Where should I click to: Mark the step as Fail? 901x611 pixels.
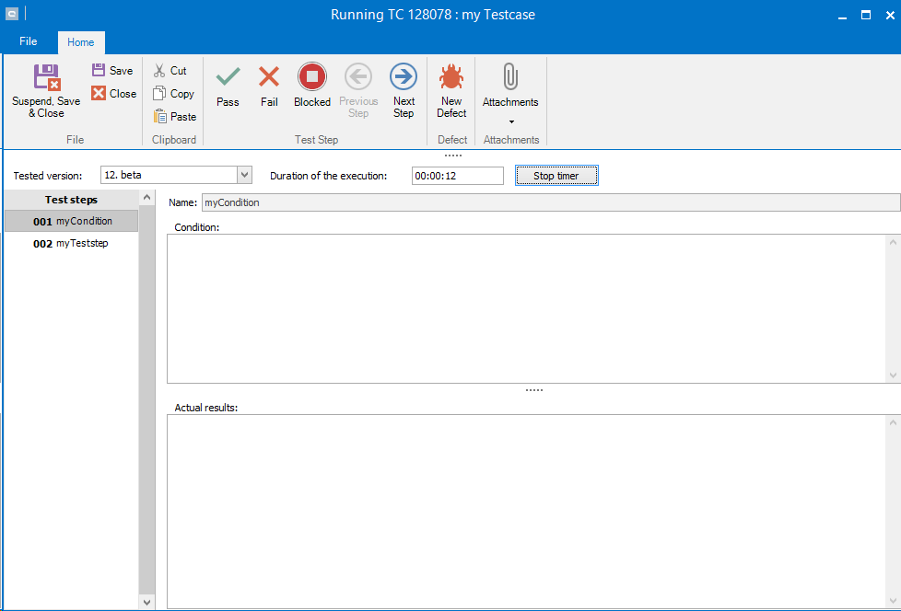point(269,77)
